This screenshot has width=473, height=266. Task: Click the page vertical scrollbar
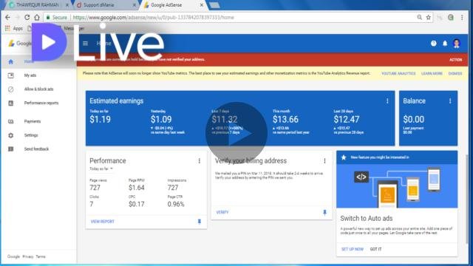pos(468,199)
